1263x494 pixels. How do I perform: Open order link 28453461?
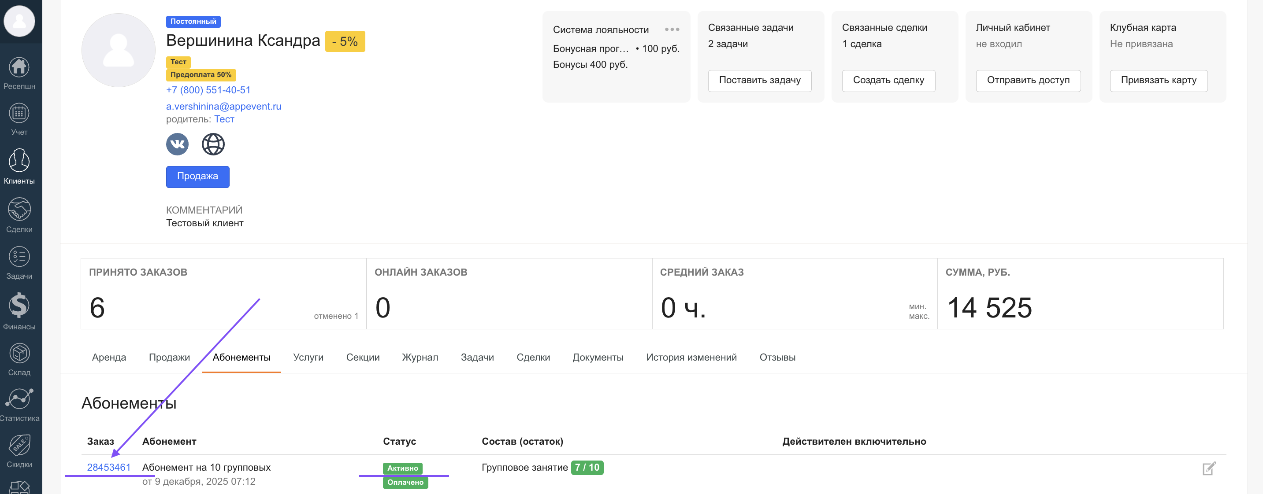click(109, 467)
